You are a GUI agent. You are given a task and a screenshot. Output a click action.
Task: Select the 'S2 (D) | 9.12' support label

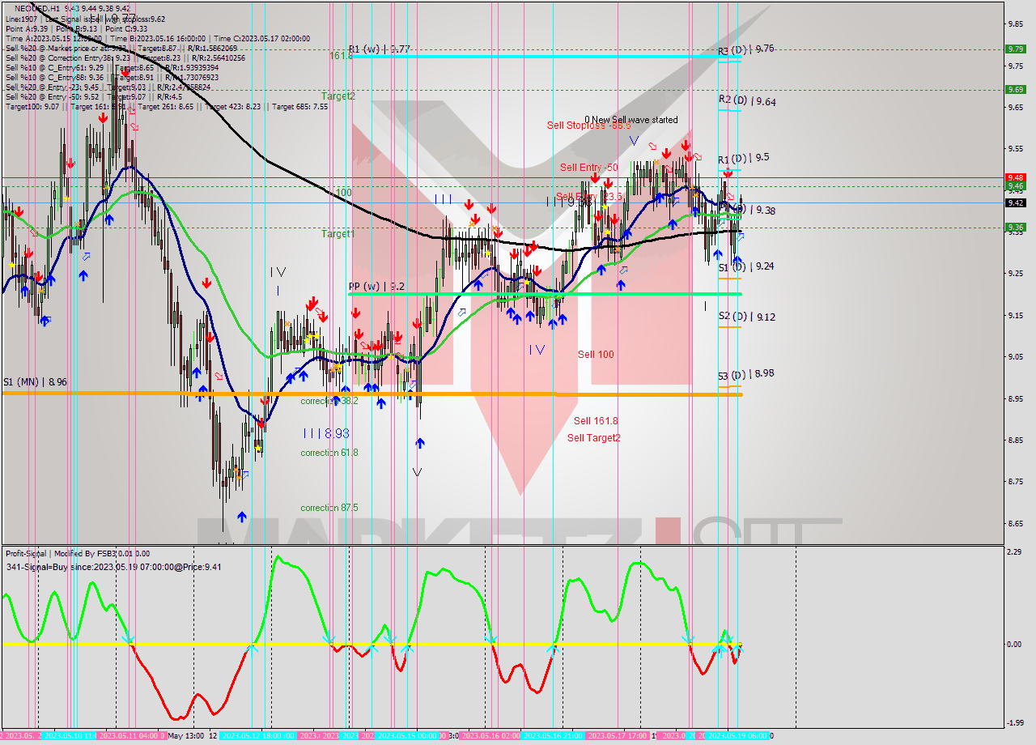point(746,317)
